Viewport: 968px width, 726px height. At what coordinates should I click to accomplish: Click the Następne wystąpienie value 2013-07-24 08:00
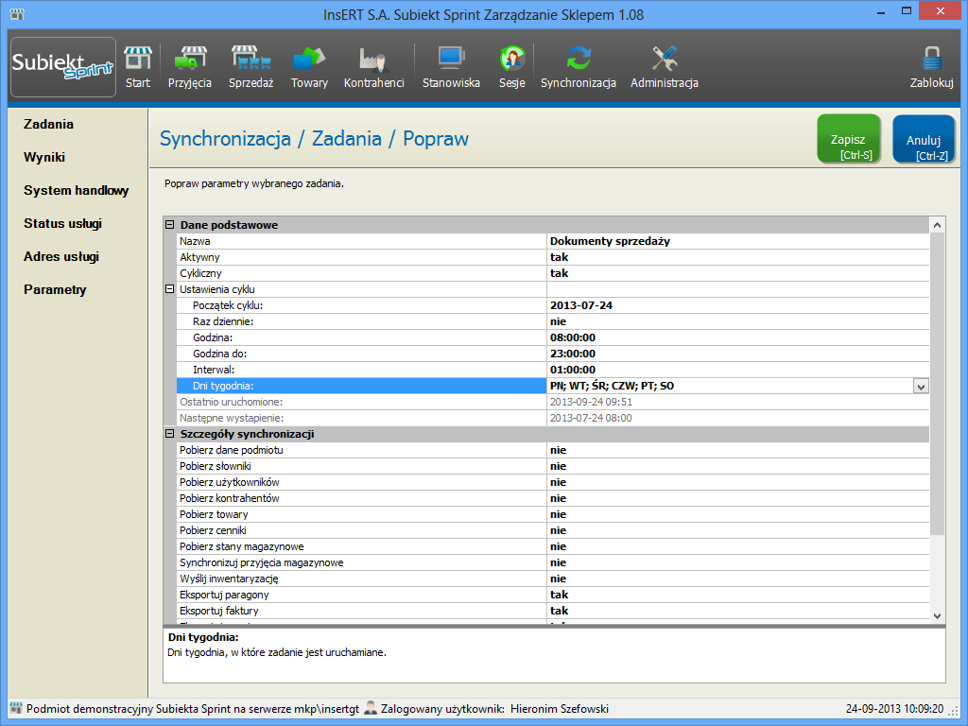[x=737, y=418]
